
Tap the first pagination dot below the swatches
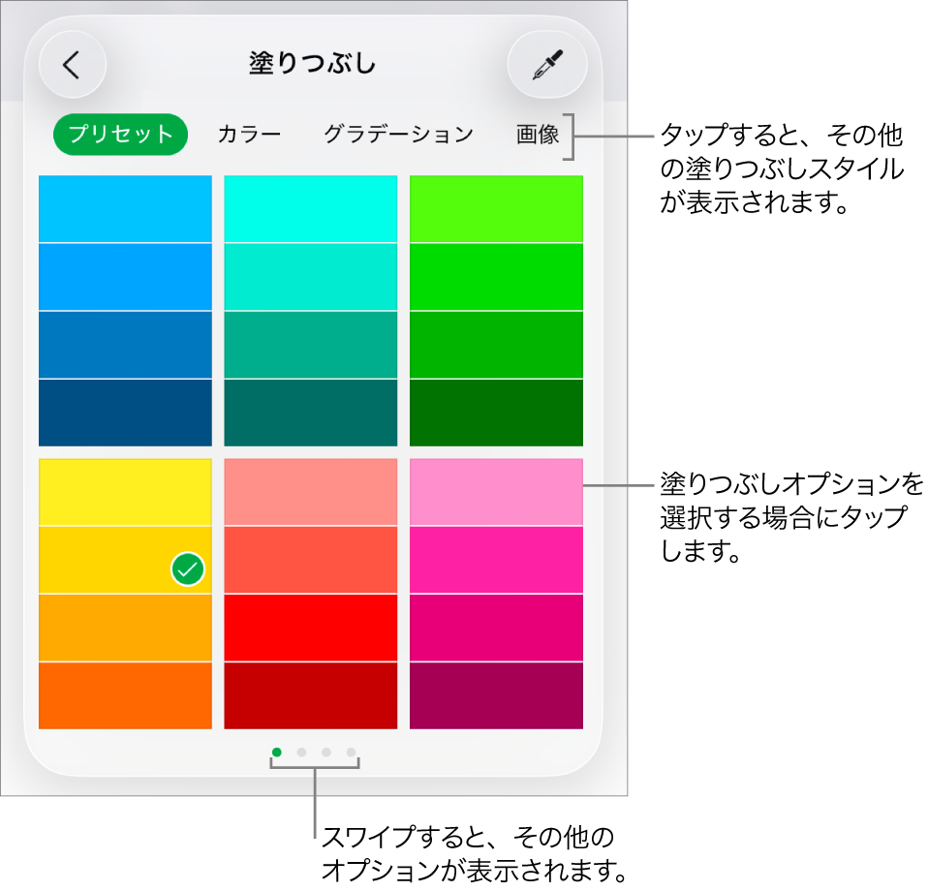276,752
